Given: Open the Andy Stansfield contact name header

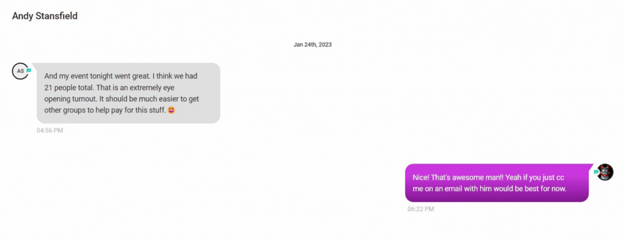Looking at the screenshot, I should click(45, 16).
